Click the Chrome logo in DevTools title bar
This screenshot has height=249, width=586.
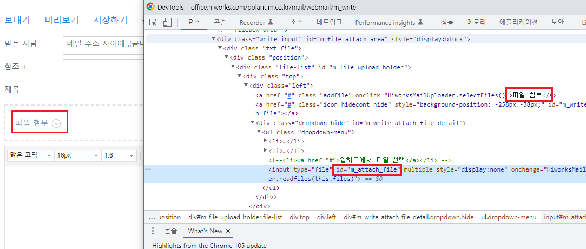tap(150, 6)
